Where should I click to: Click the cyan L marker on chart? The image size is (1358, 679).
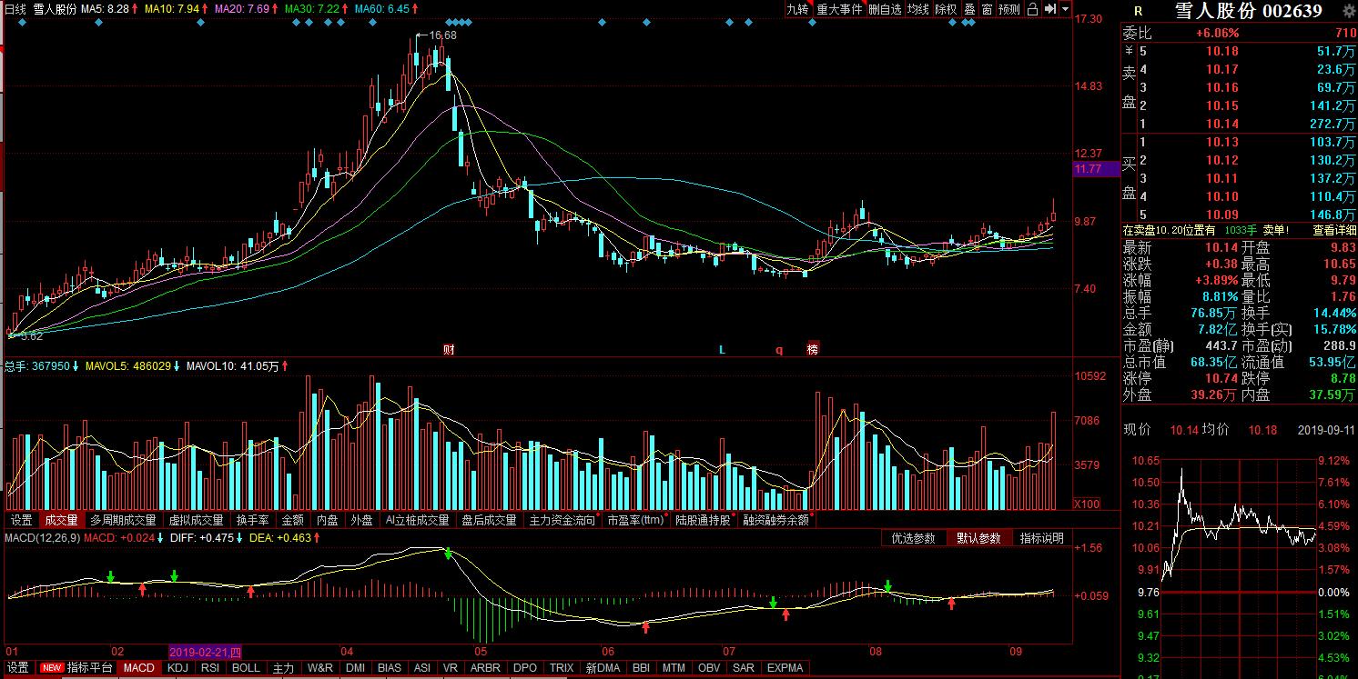723,349
